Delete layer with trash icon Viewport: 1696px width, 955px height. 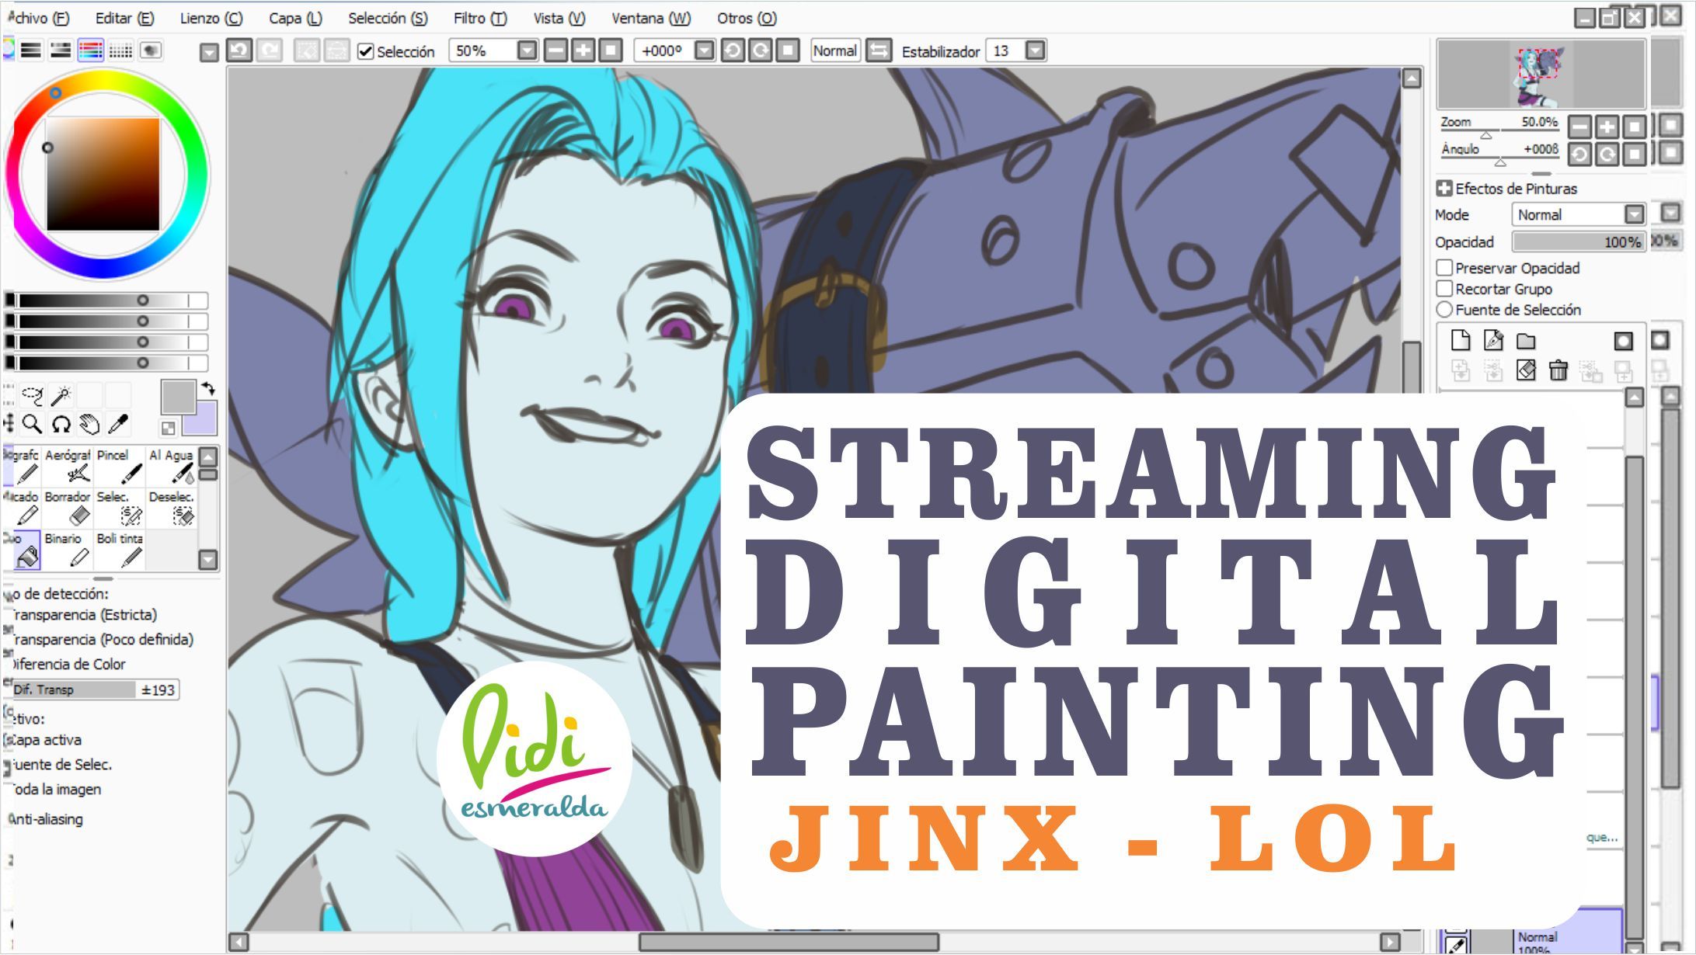point(1558,370)
